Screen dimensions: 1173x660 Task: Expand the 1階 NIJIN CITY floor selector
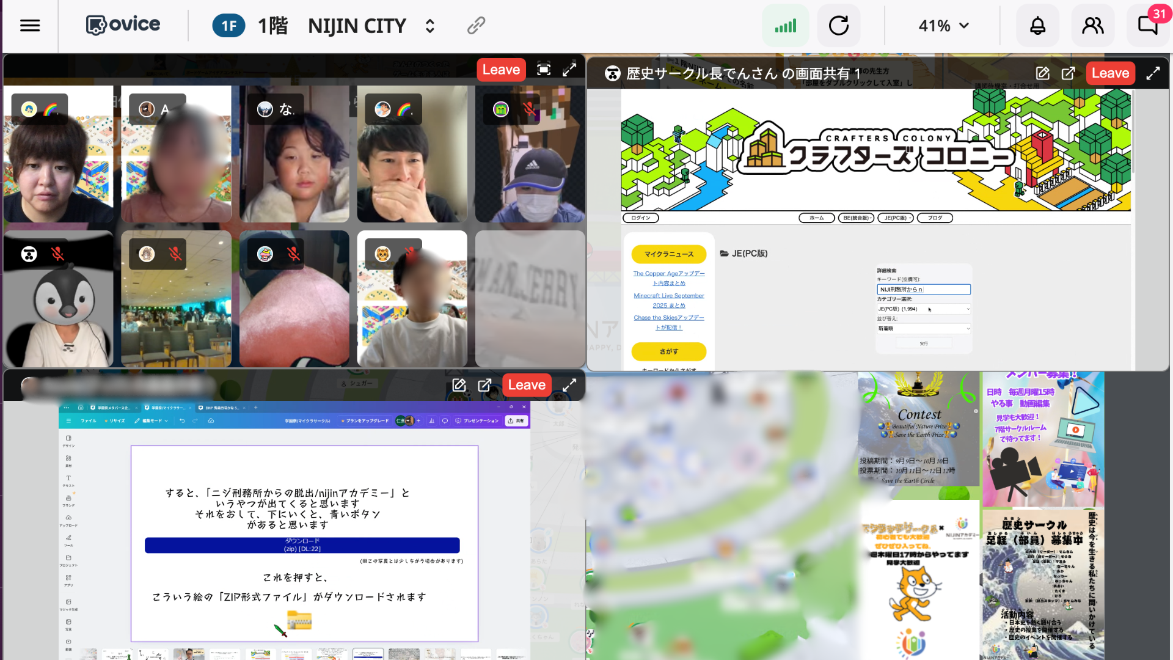[x=430, y=26]
